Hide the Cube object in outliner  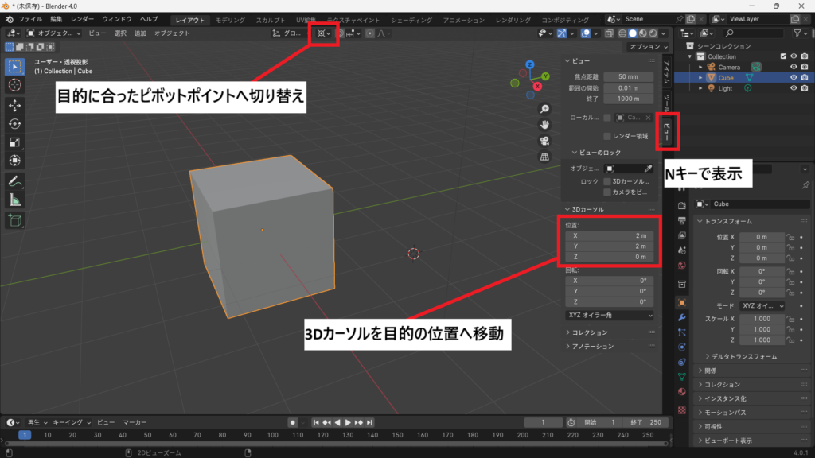point(794,77)
